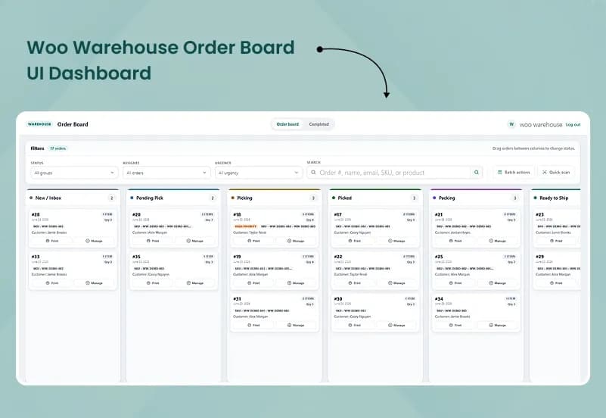
Task: Print order #21
Action: click(455, 241)
